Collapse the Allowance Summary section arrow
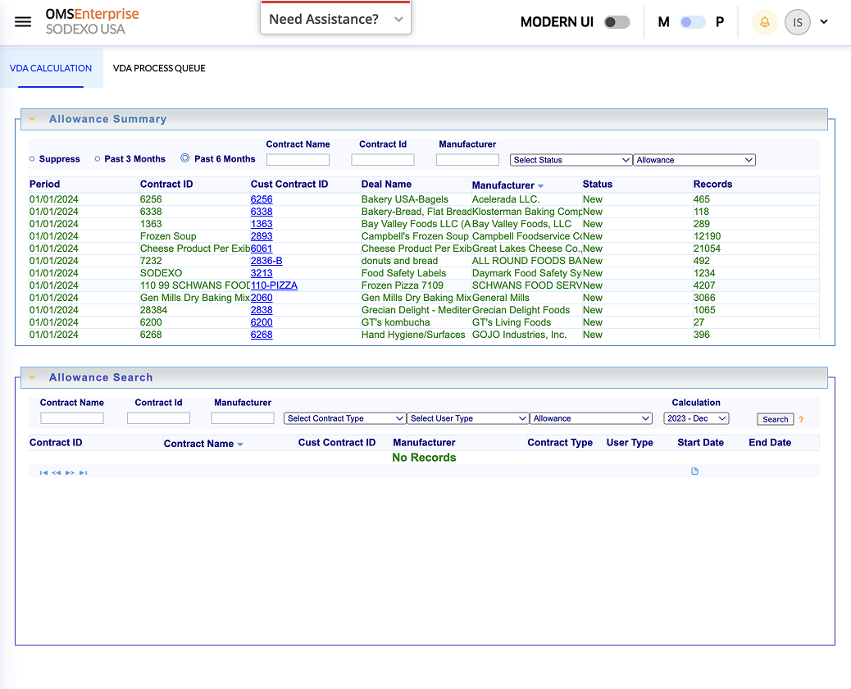 click(32, 119)
